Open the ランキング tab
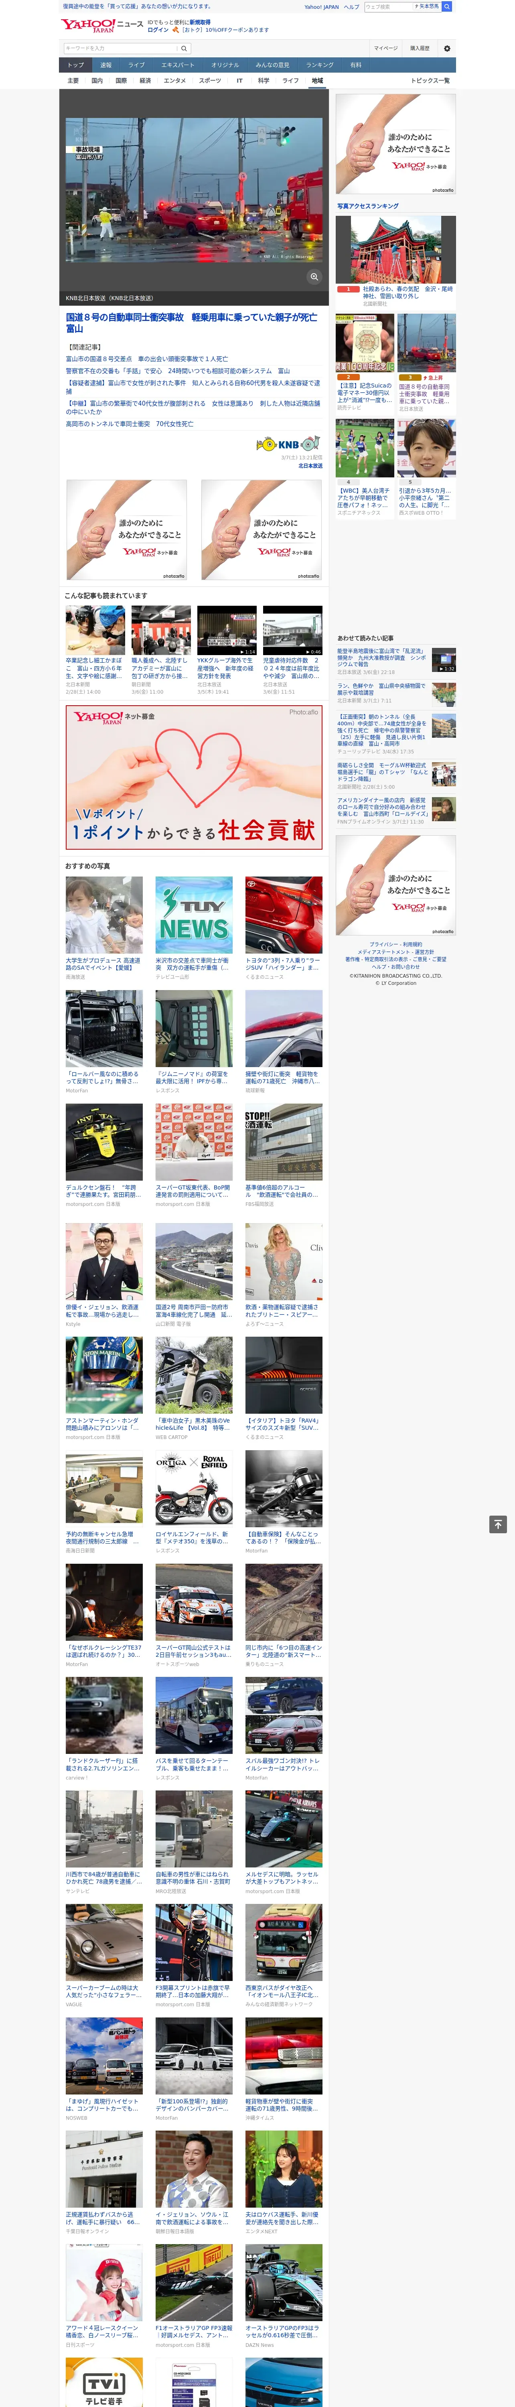515x2407 pixels. tap(320, 65)
